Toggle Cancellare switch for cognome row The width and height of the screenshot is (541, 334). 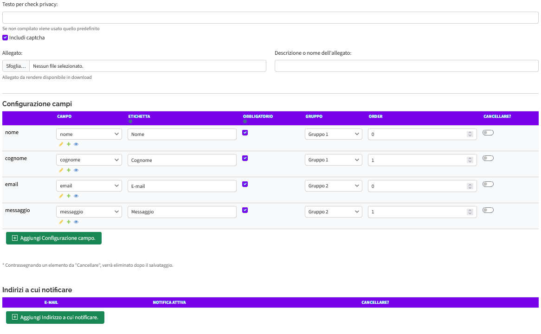pyautogui.click(x=488, y=158)
